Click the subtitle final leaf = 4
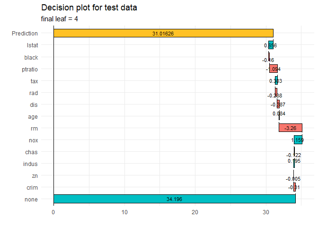The width and height of the screenshot is (318, 227). point(60,19)
